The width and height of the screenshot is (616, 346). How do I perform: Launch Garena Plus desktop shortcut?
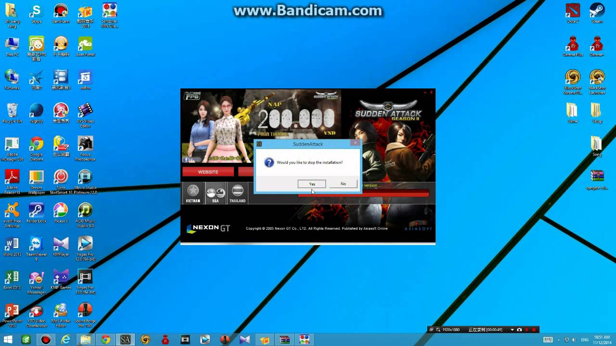tap(573, 47)
